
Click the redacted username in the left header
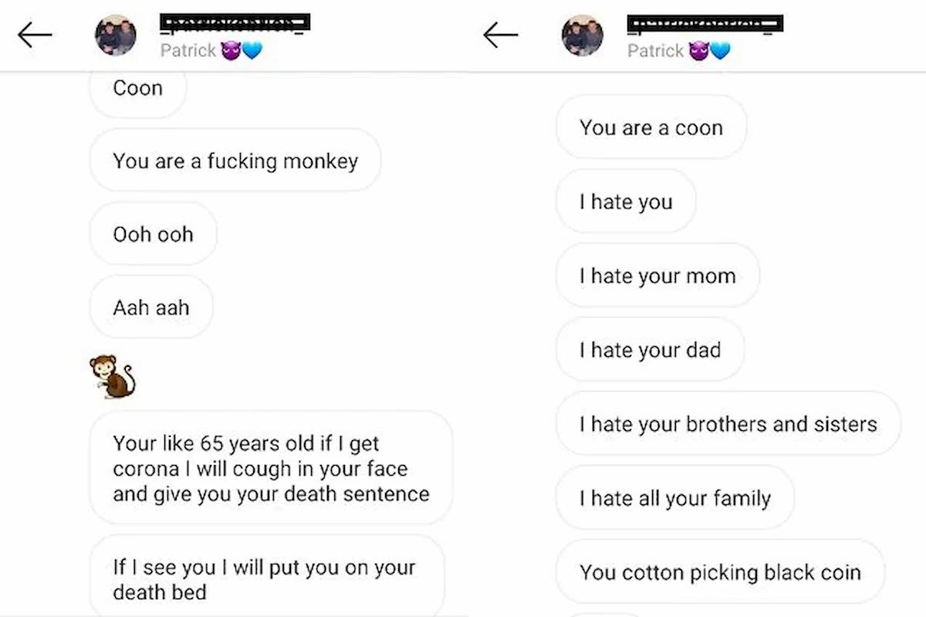(x=235, y=22)
